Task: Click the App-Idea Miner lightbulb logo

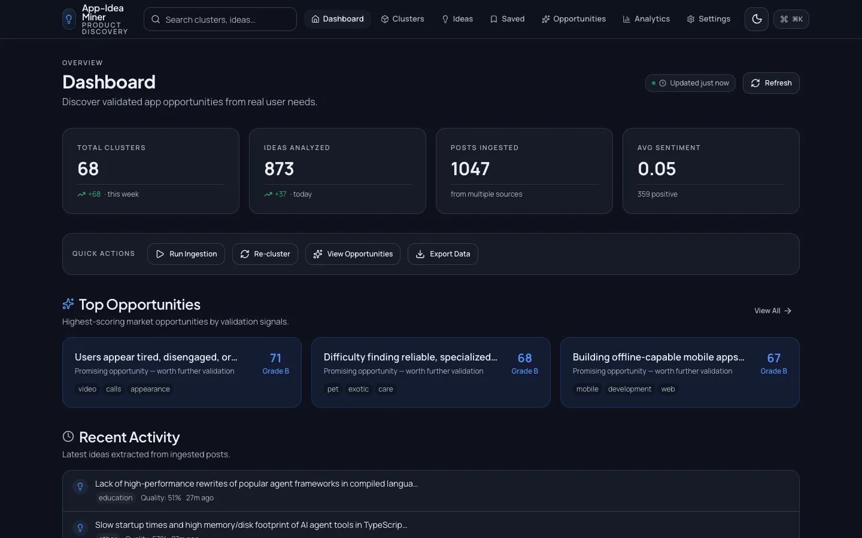Action: [x=69, y=19]
